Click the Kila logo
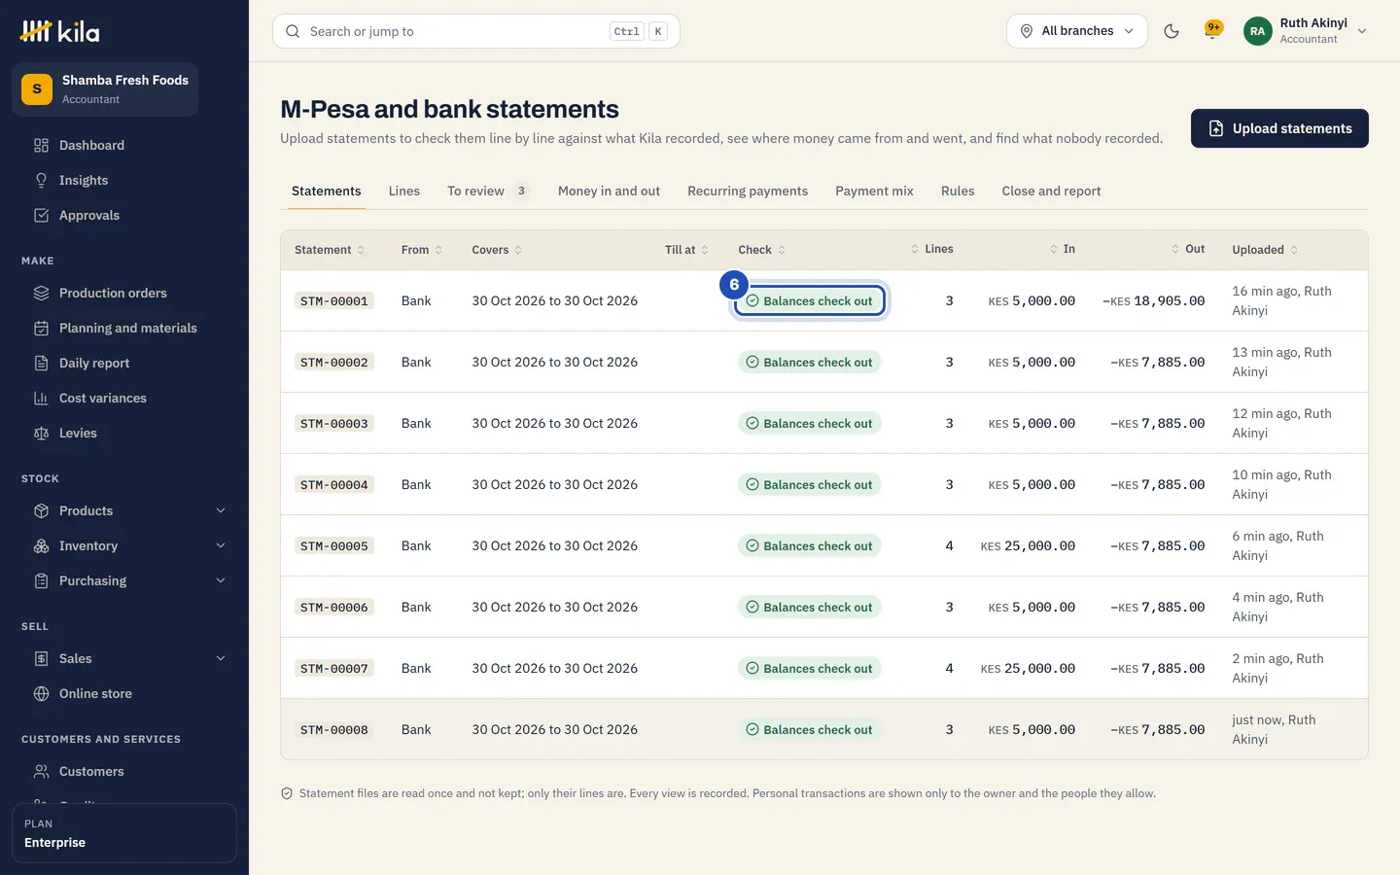Viewport: 1400px width, 875px height. click(x=59, y=31)
